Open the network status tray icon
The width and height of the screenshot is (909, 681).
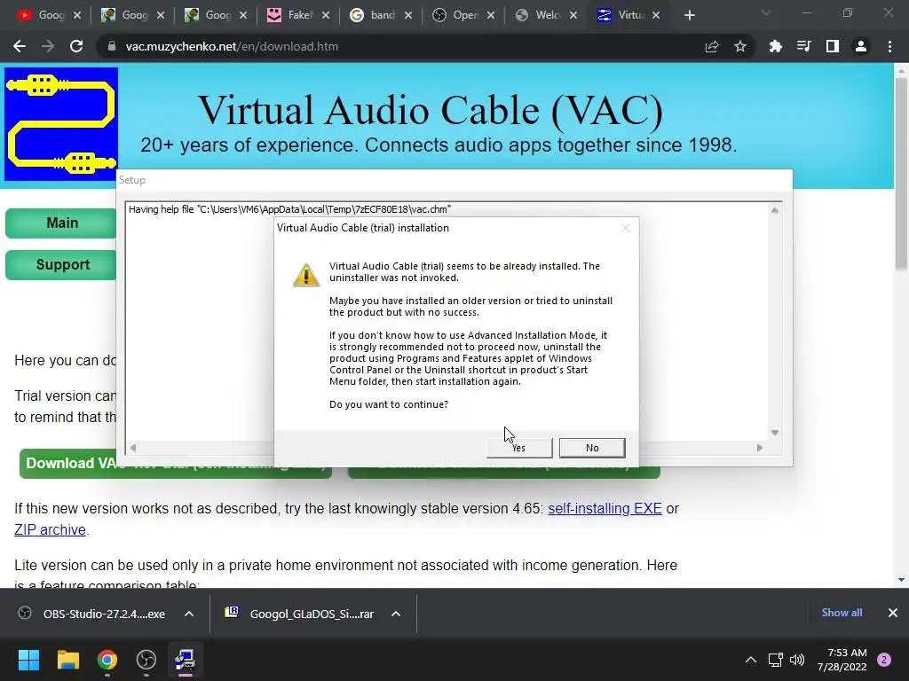point(775,660)
